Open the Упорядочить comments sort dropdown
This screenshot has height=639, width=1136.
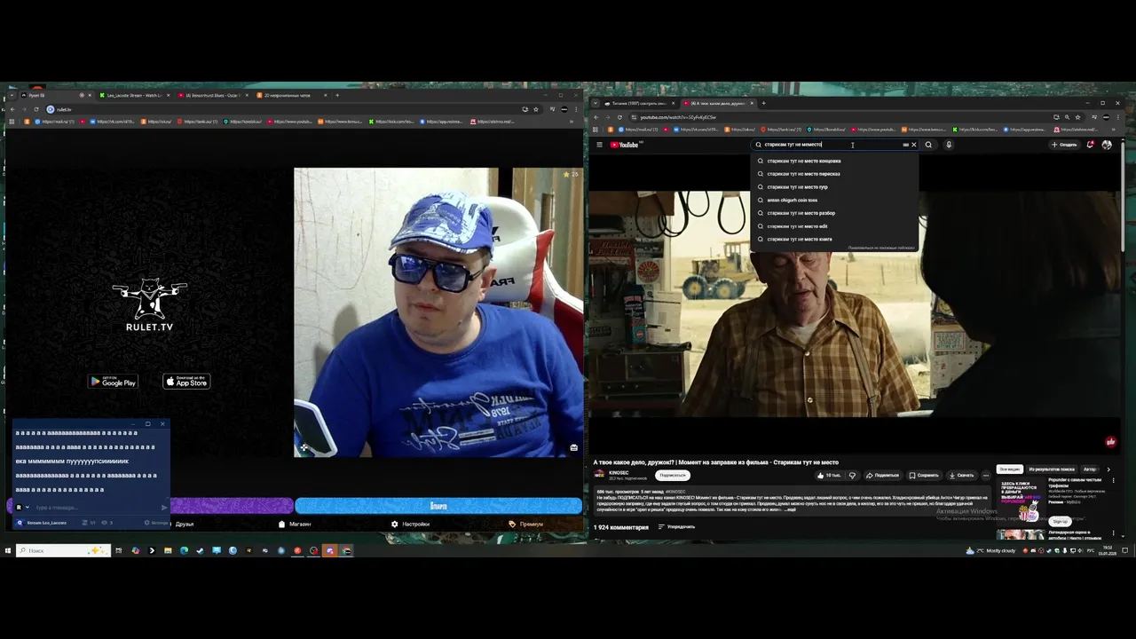click(x=676, y=527)
